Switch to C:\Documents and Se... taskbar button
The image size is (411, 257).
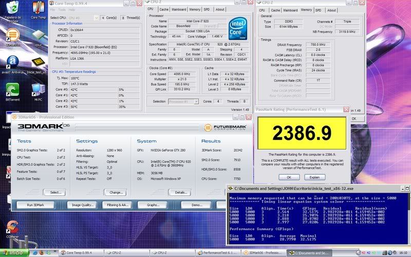[309, 253]
